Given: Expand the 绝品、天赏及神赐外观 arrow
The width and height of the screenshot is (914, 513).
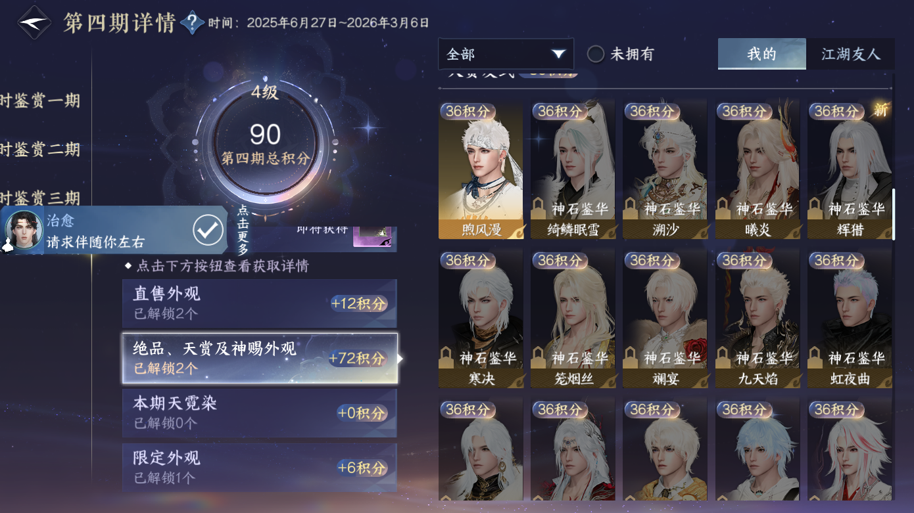Looking at the screenshot, I should click(400, 359).
